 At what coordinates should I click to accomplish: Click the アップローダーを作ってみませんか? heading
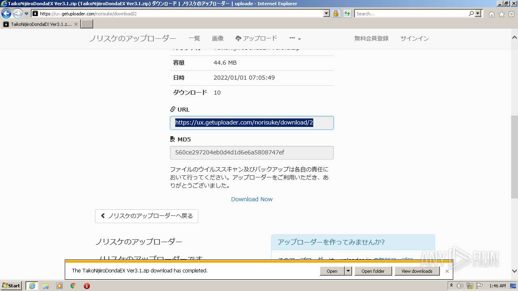331,242
